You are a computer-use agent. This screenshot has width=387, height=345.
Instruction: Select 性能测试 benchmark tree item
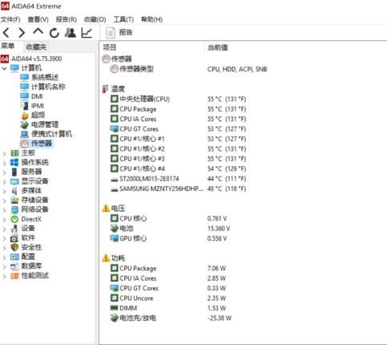(30, 275)
